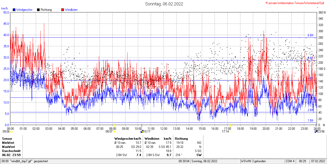This screenshot has height=164, width=327.
Task: Click the chart title Sonntag, 06.02.2022
Action: 164,4
